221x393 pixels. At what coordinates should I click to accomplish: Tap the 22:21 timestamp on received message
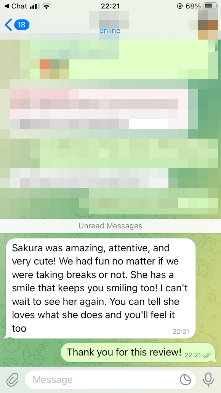click(x=181, y=331)
